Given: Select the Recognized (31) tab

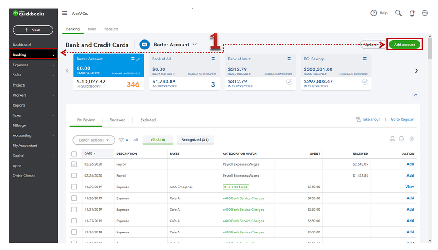Looking at the screenshot, I should point(195,140).
